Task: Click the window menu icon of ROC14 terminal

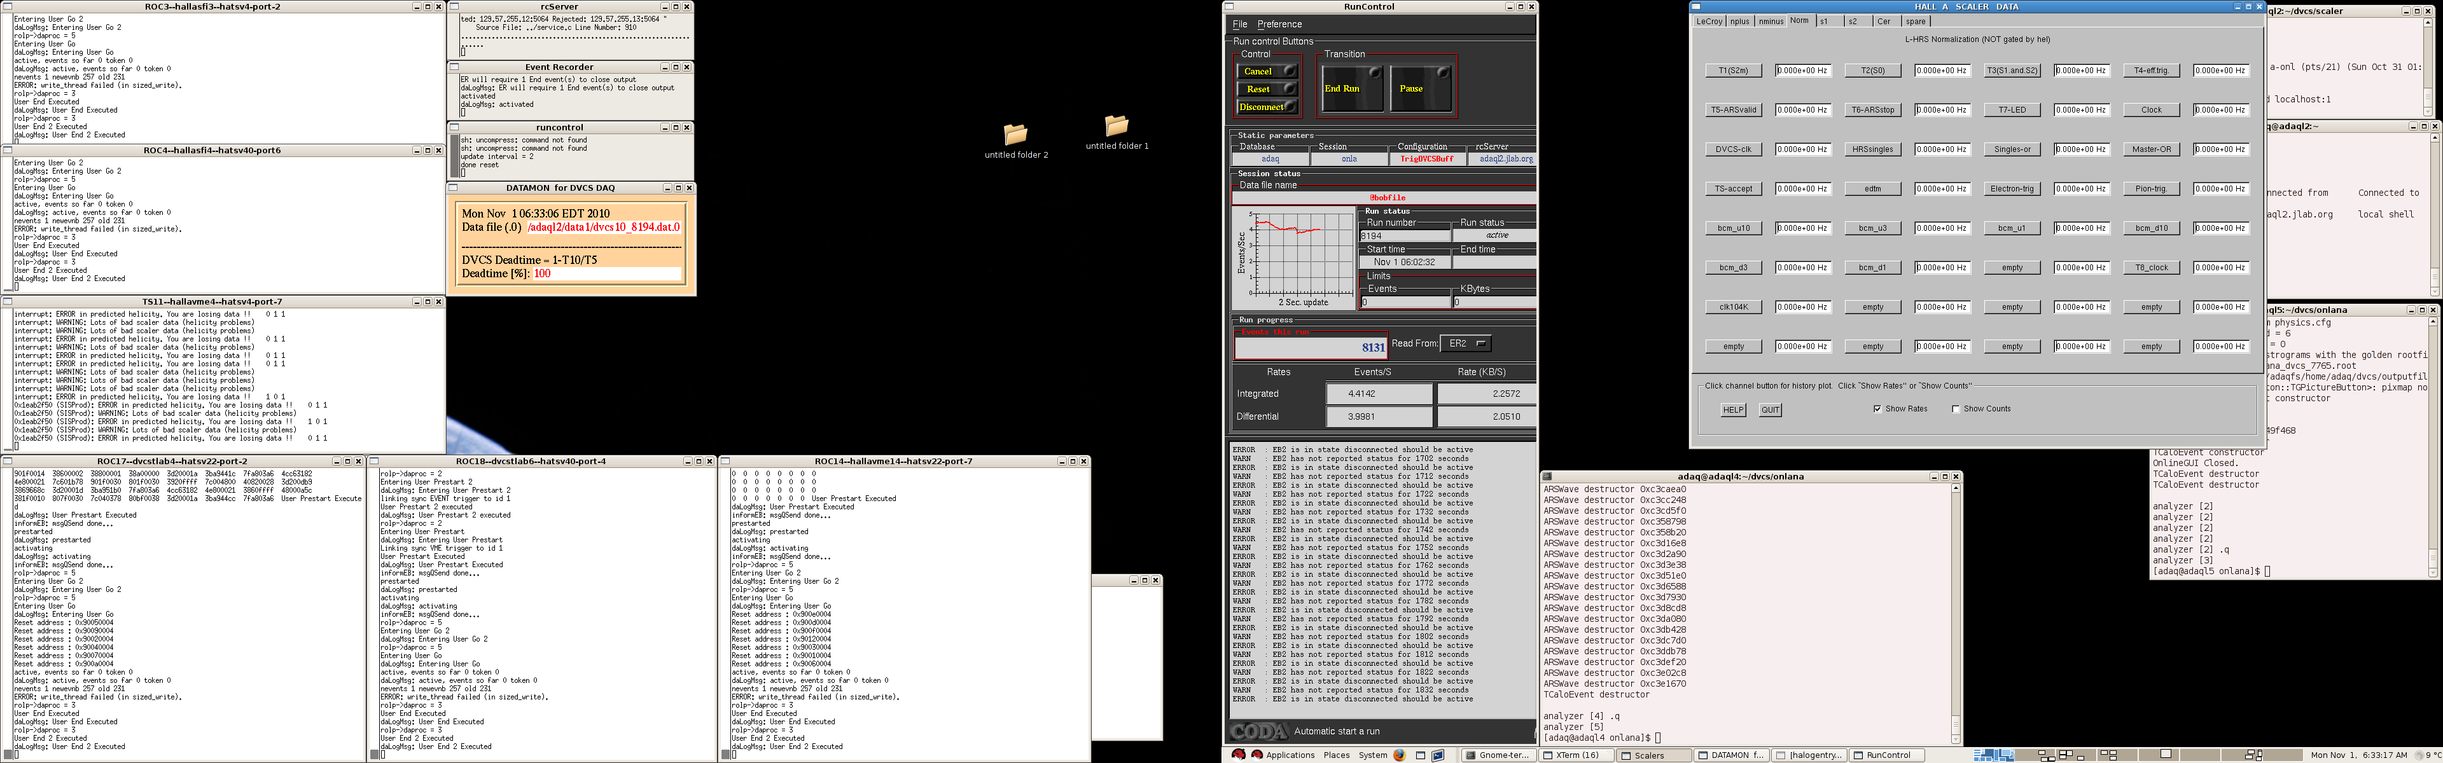Action: coord(725,462)
